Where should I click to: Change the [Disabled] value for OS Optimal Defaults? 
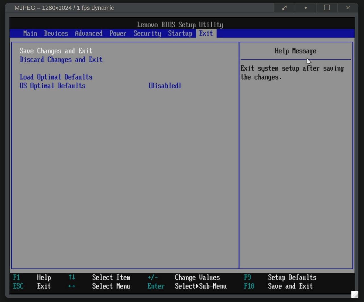165,86
